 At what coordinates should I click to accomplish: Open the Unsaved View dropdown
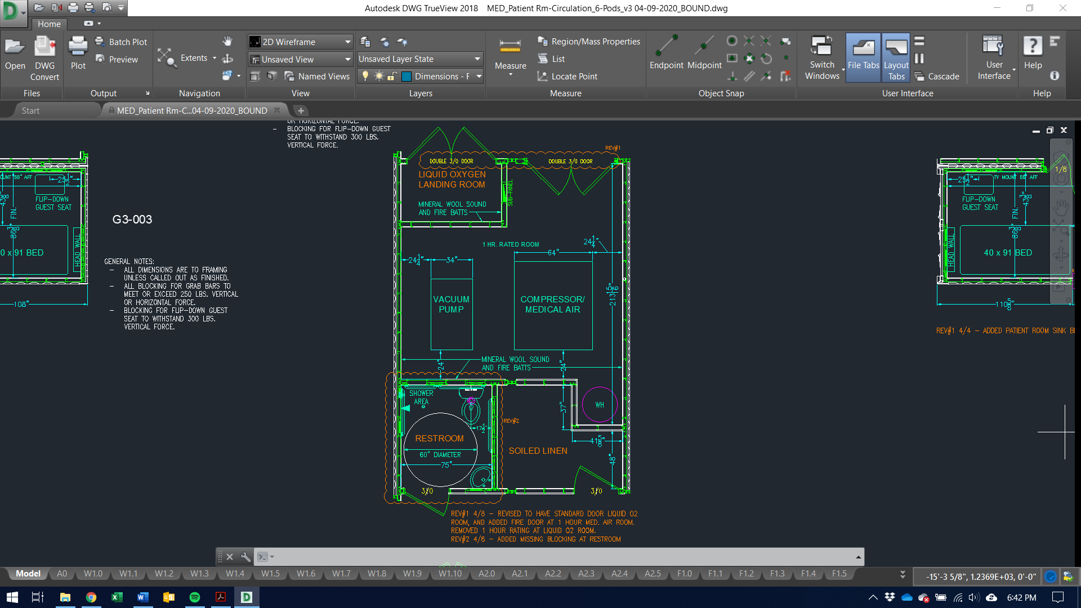[x=301, y=59]
